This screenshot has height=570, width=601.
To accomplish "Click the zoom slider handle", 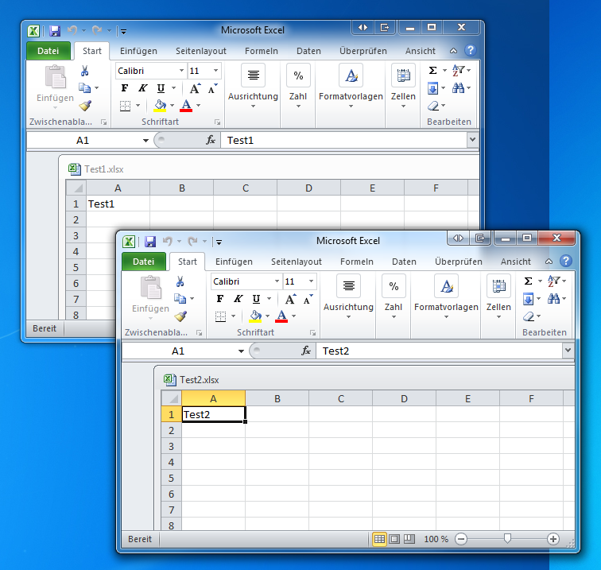I will (507, 538).
